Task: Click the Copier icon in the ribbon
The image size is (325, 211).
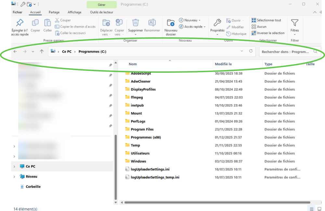Action: [35, 23]
